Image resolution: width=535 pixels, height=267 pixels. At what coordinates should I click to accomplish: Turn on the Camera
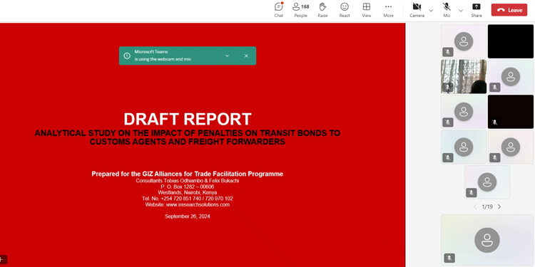(x=417, y=10)
